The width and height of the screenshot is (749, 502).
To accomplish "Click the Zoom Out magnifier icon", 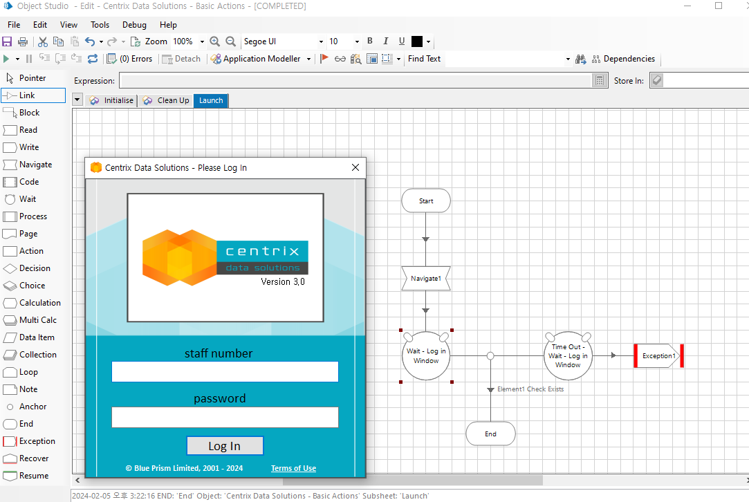I will pos(230,41).
